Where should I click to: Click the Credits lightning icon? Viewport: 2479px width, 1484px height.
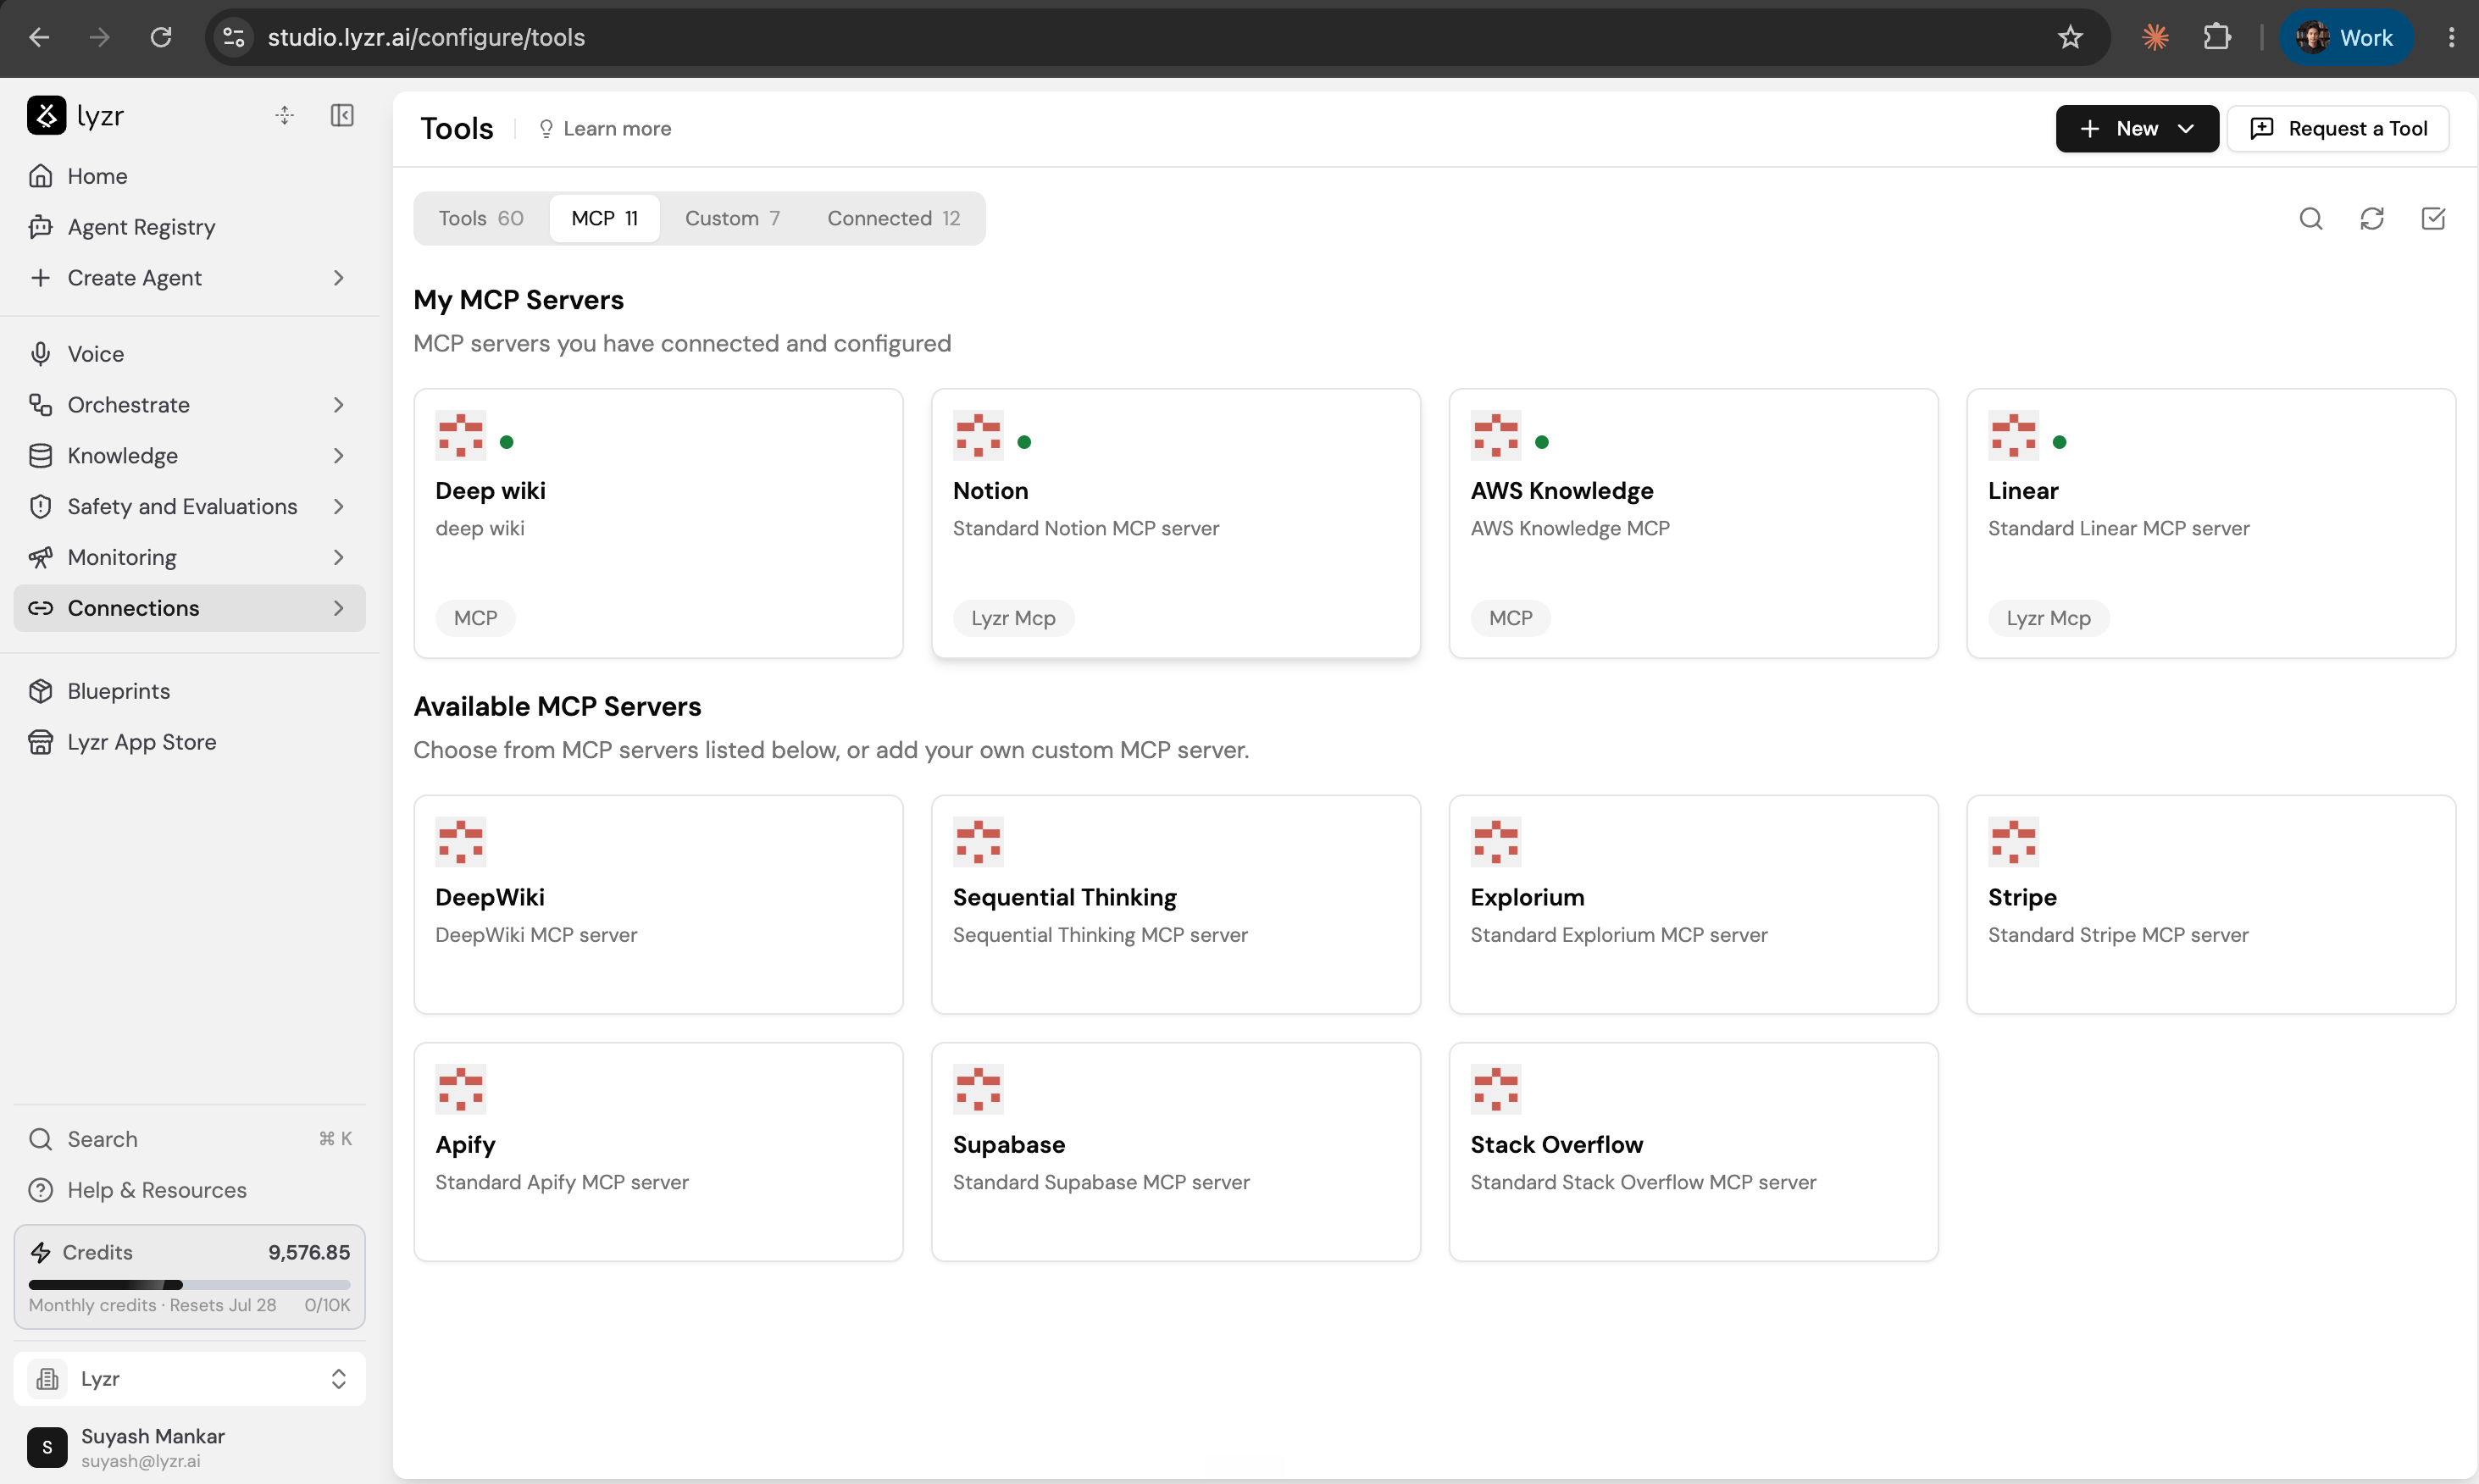41,1252
